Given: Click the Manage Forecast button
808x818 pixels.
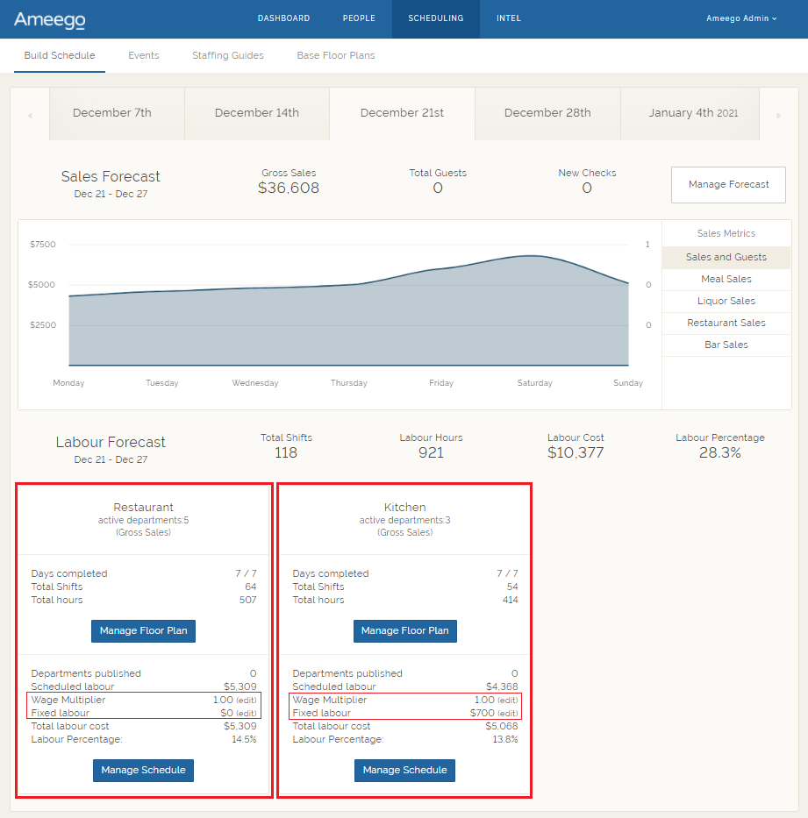Looking at the screenshot, I should point(728,184).
